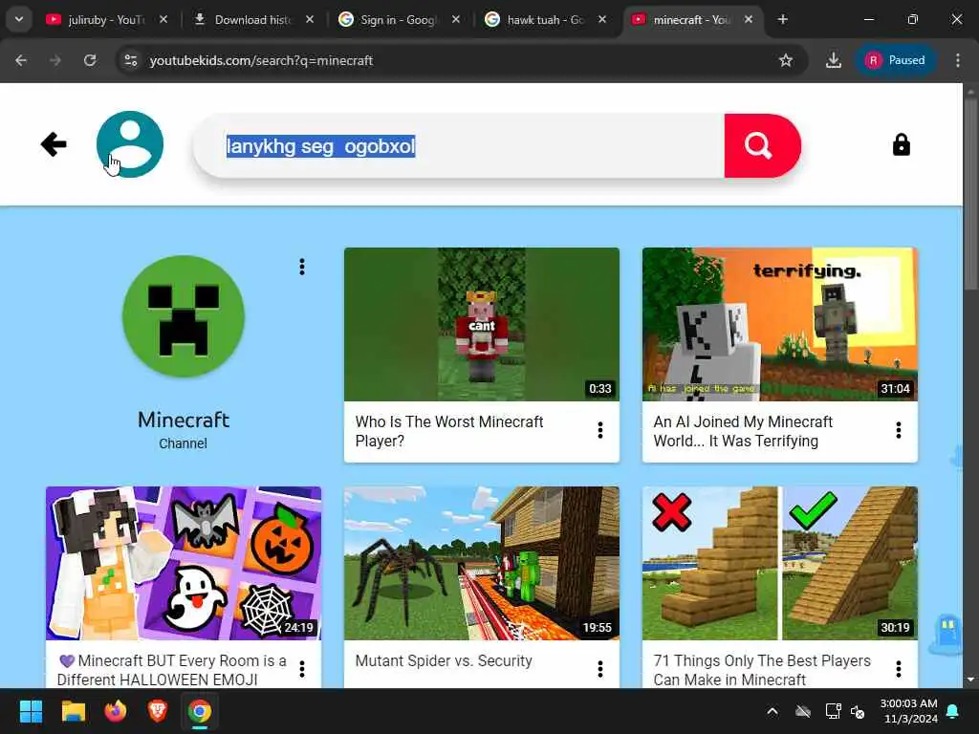Play the 71 Things stairs thumbnail
This screenshot has height=734, width=979.
780,563
